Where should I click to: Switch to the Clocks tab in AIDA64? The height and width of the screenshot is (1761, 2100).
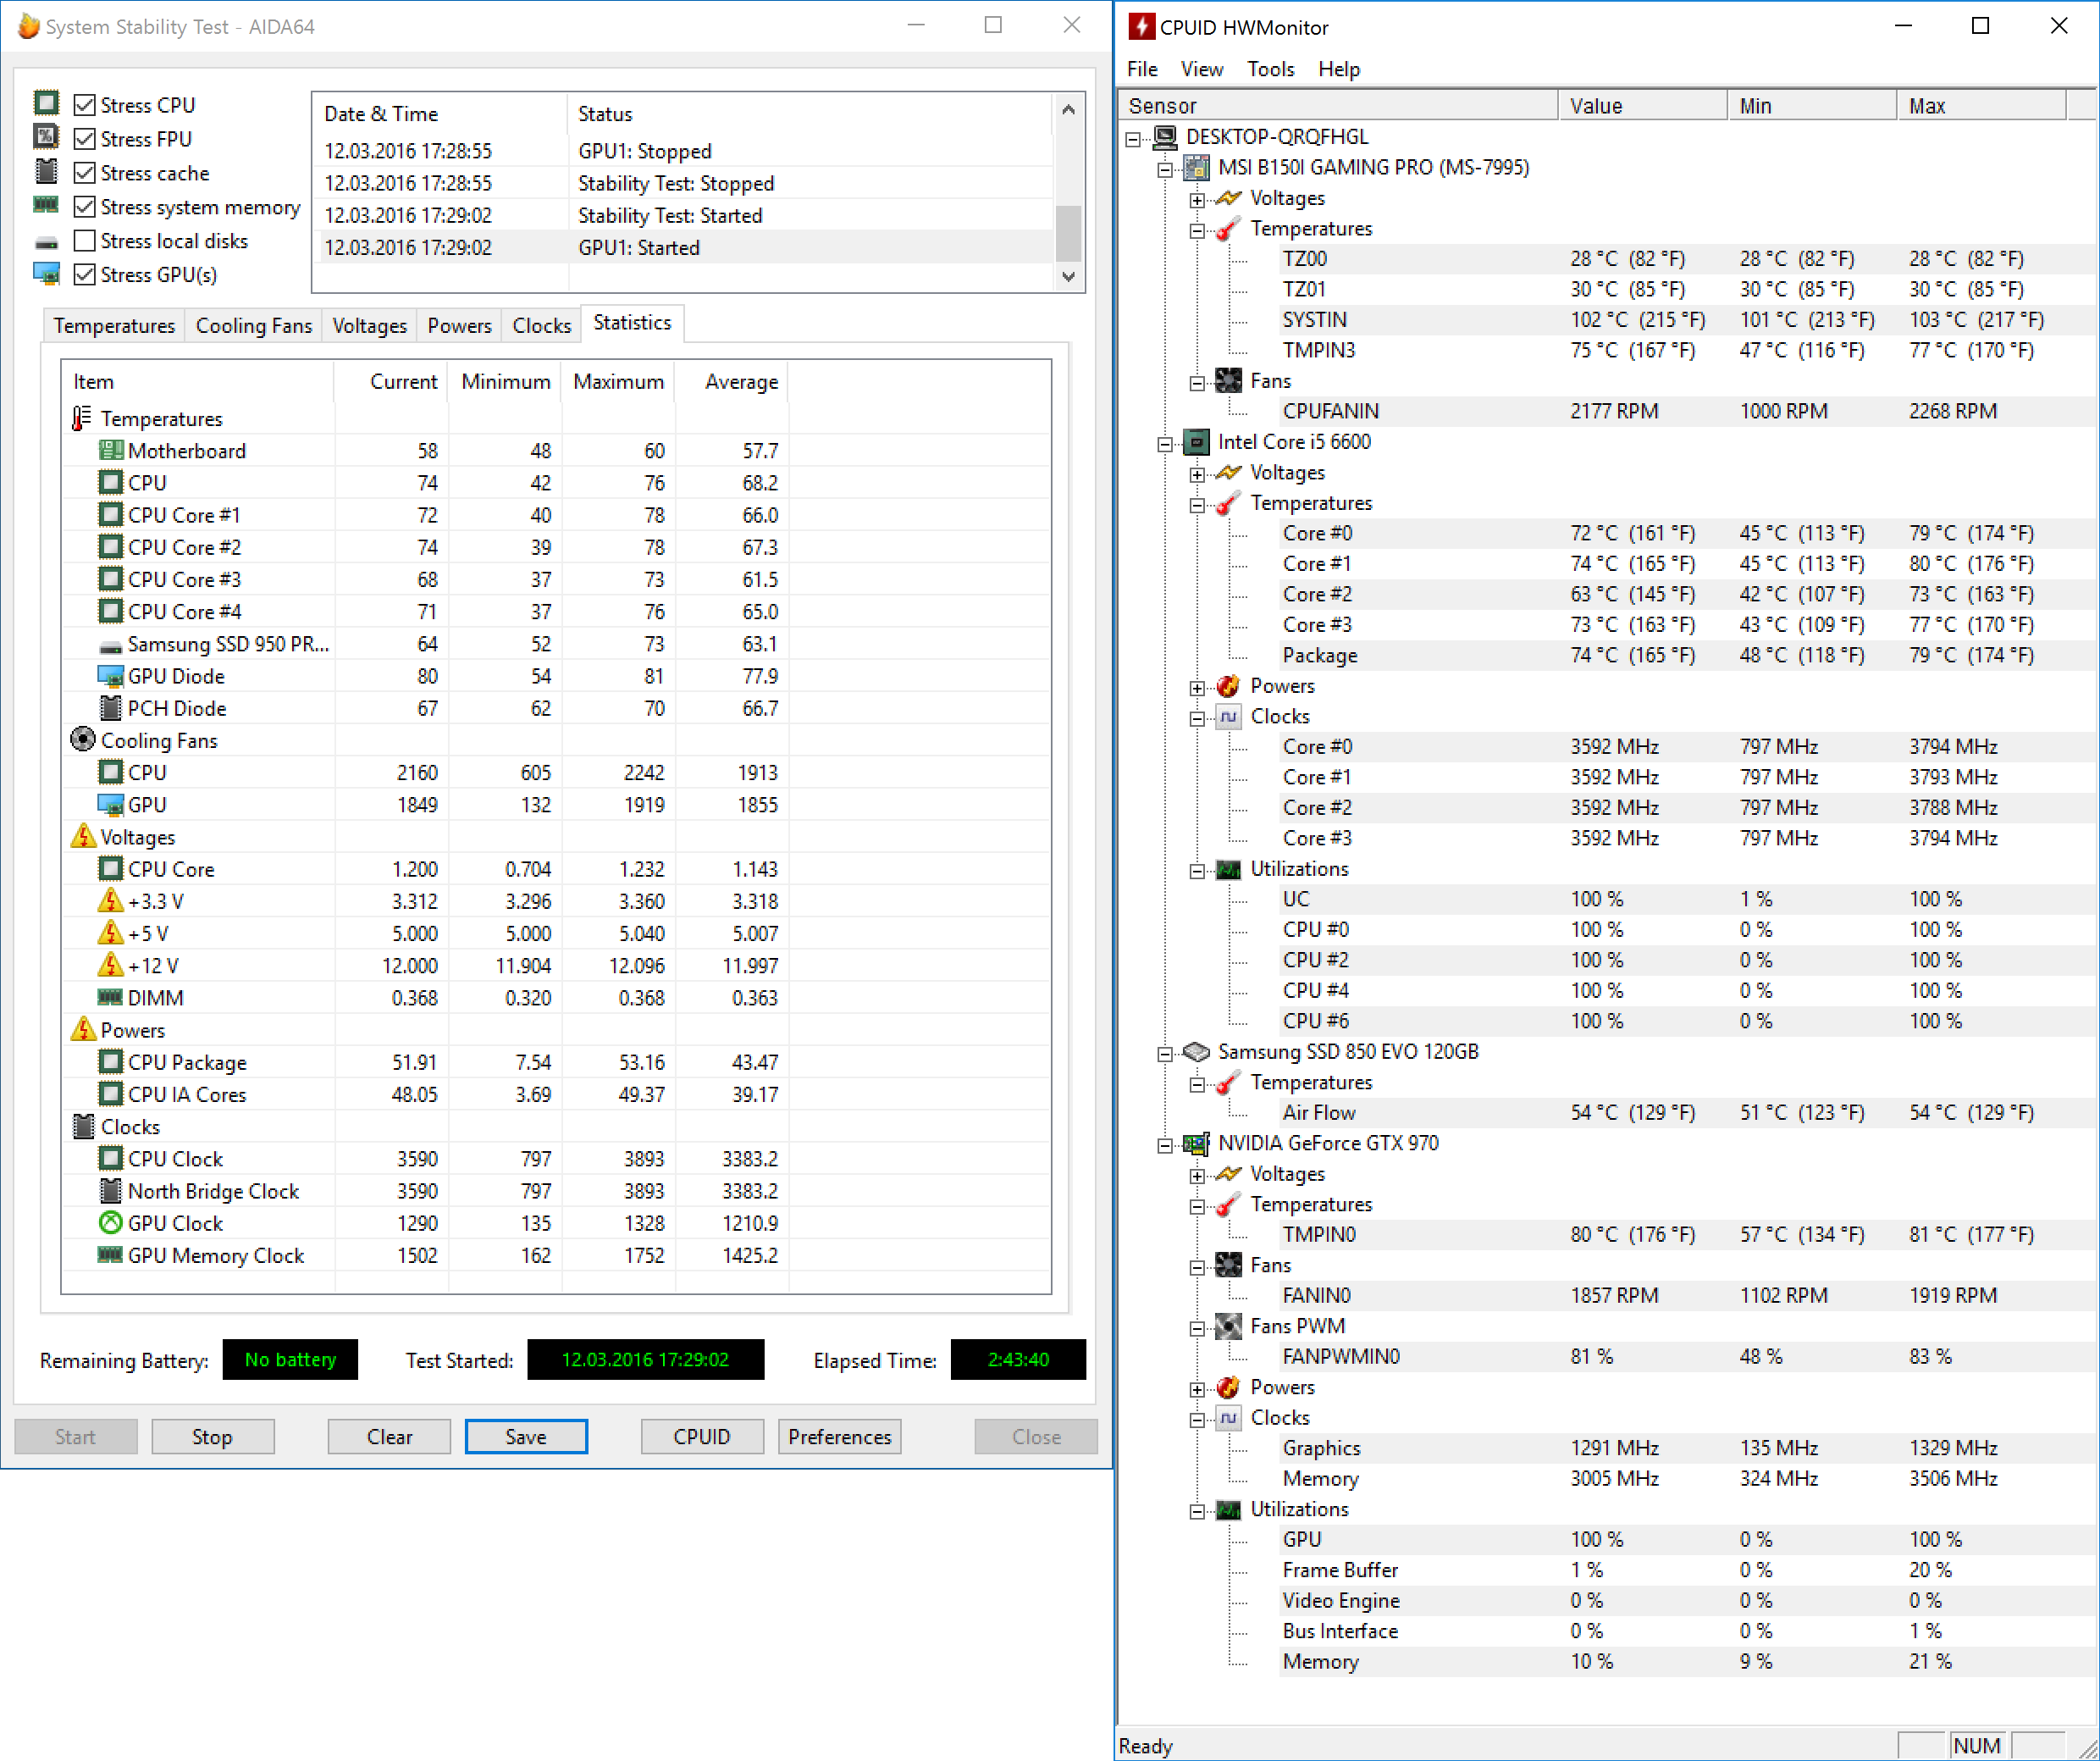click(541, 325)
